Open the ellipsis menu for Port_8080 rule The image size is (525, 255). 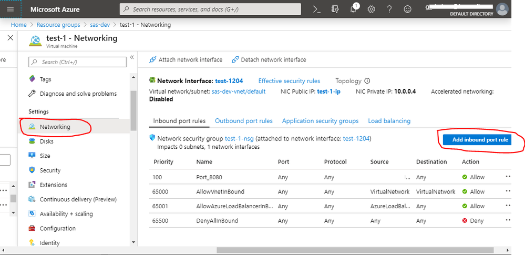pyautogui.click(x=508, y=177)
